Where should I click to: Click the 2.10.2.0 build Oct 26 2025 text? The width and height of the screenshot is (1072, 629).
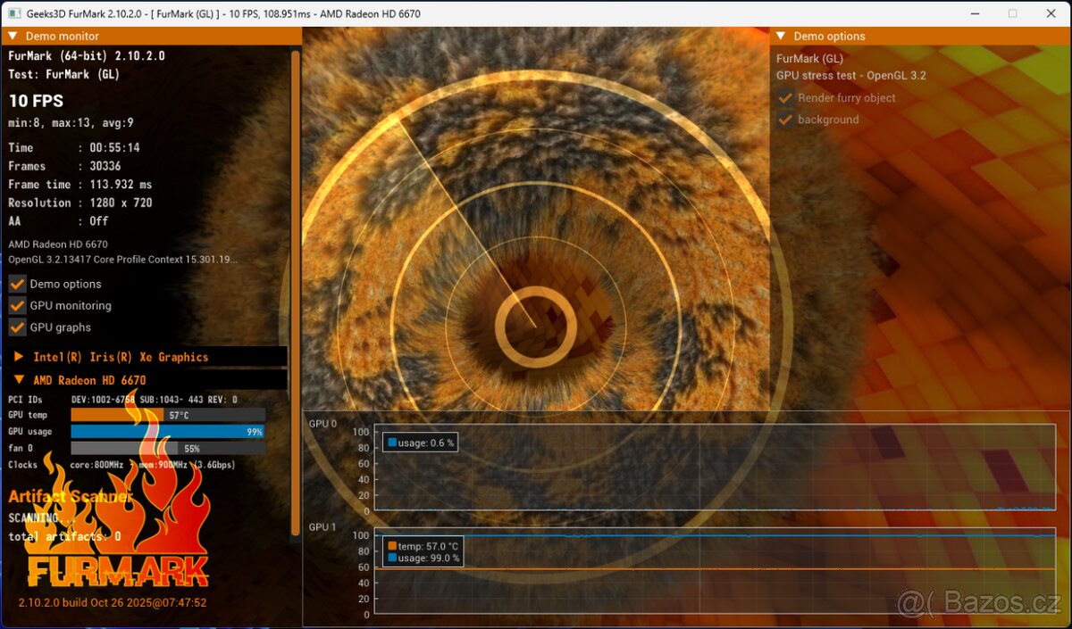pos(113,602)
